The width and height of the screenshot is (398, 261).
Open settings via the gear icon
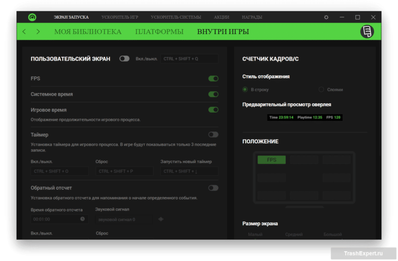[326, 17]
